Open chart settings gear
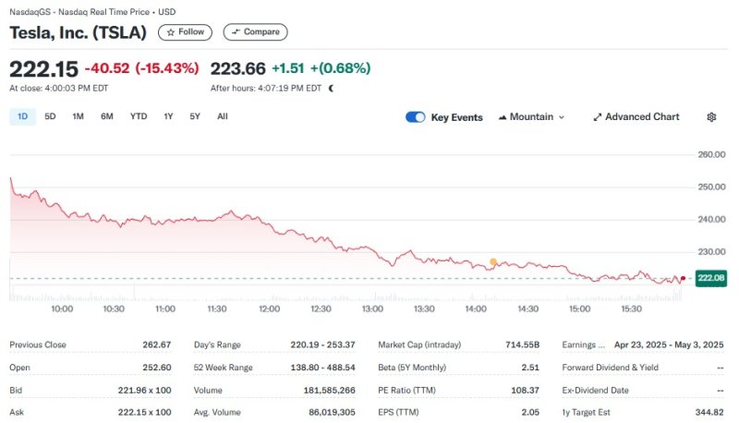 pos(711,117)
